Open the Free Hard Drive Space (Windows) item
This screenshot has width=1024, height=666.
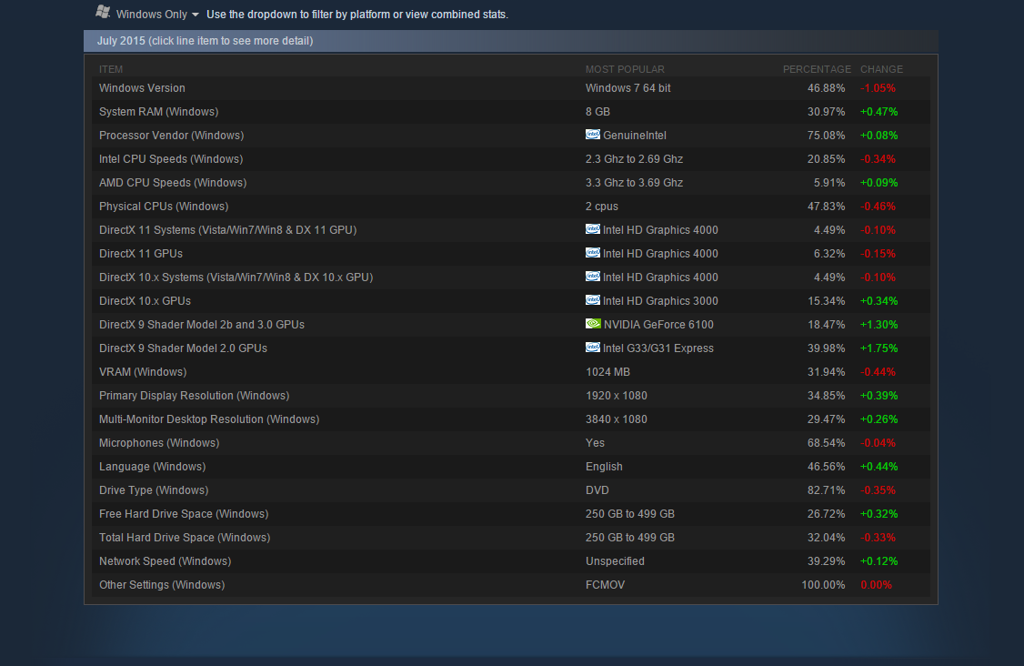511,514
